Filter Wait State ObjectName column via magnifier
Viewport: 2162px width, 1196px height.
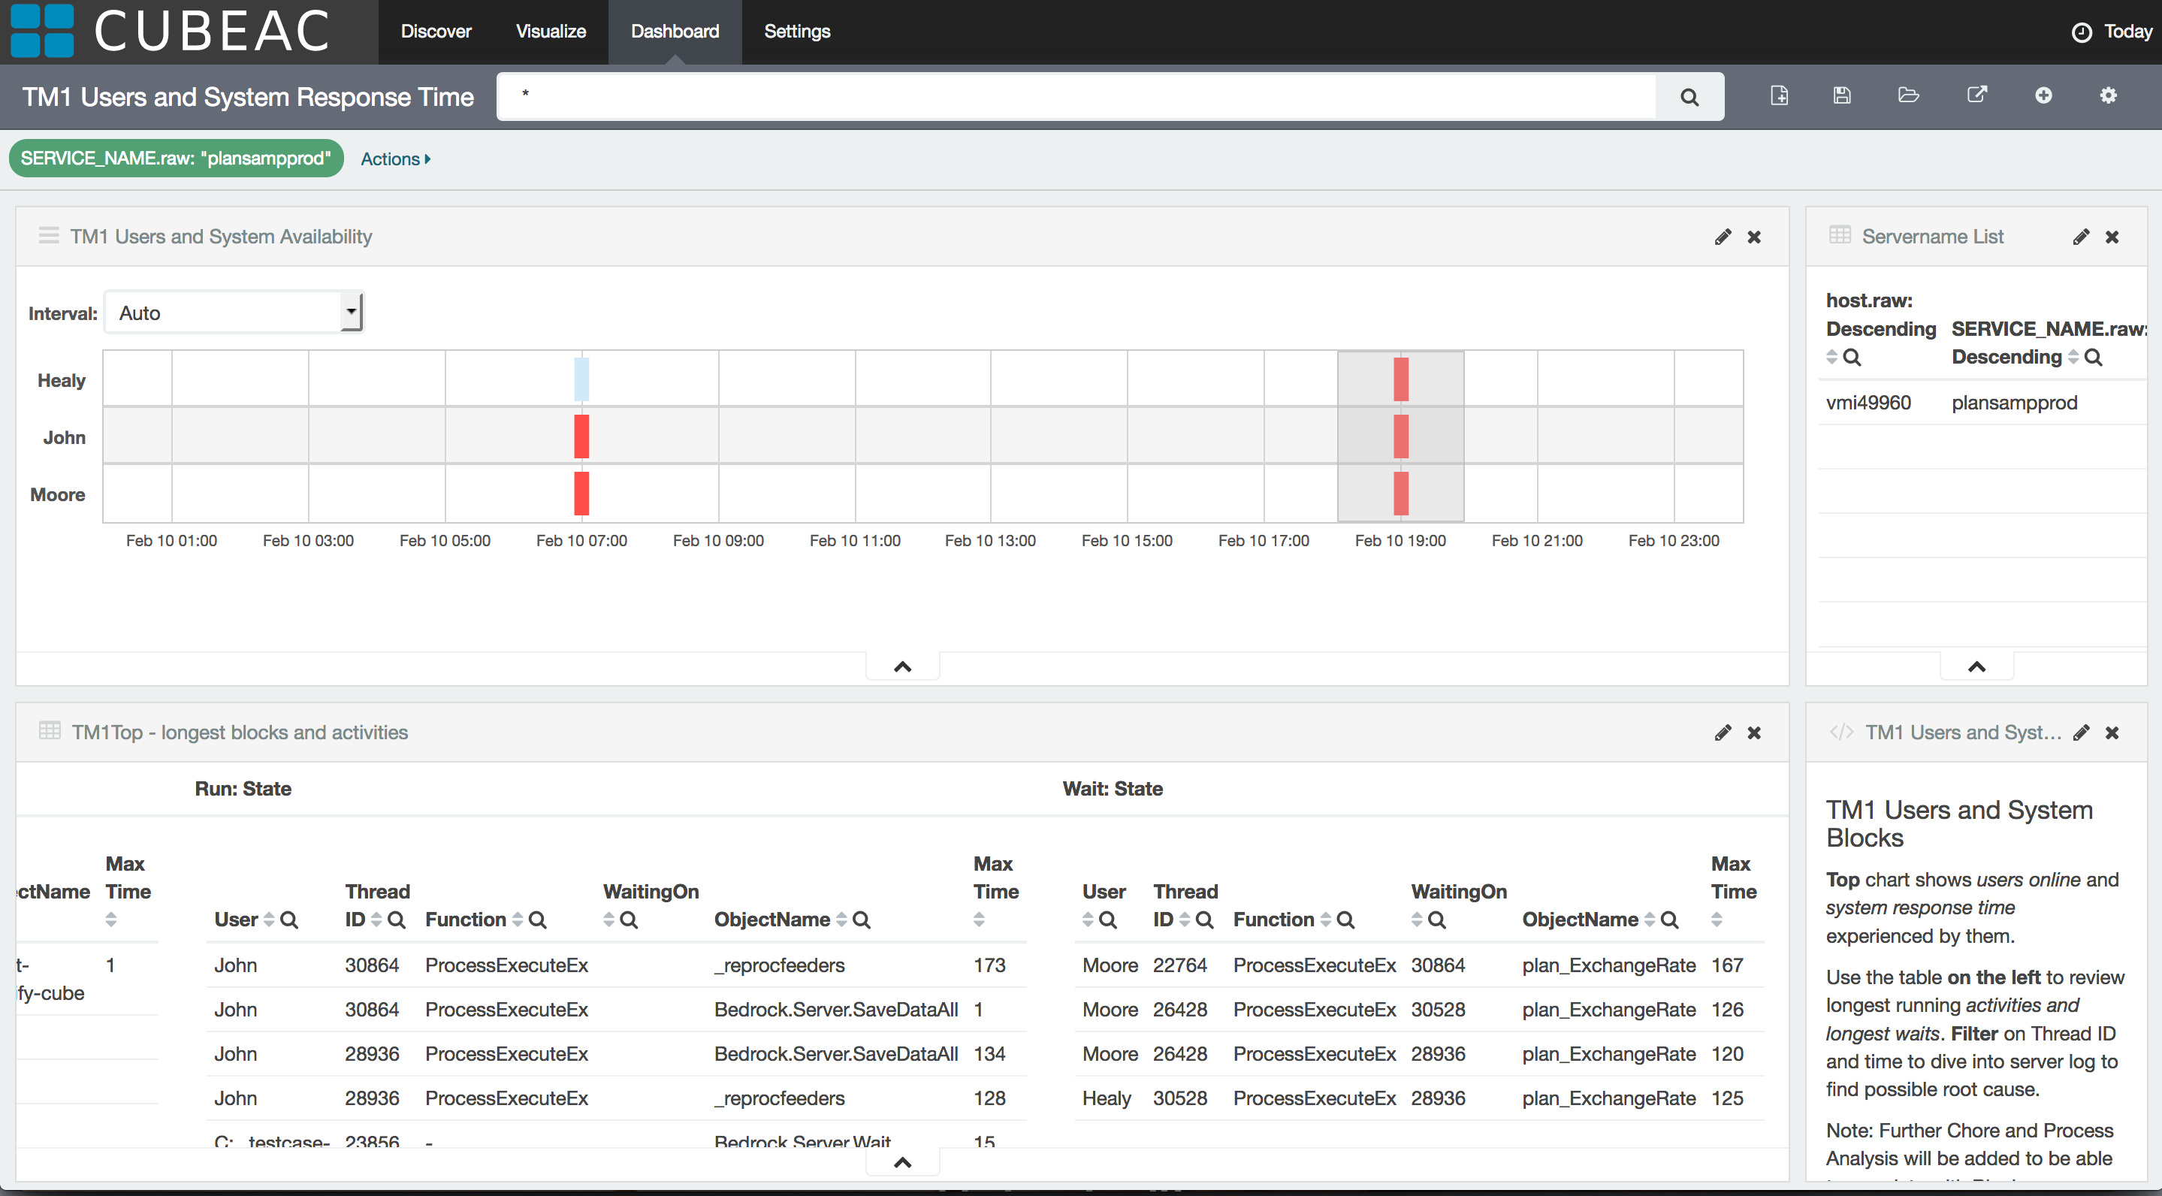1669,920
